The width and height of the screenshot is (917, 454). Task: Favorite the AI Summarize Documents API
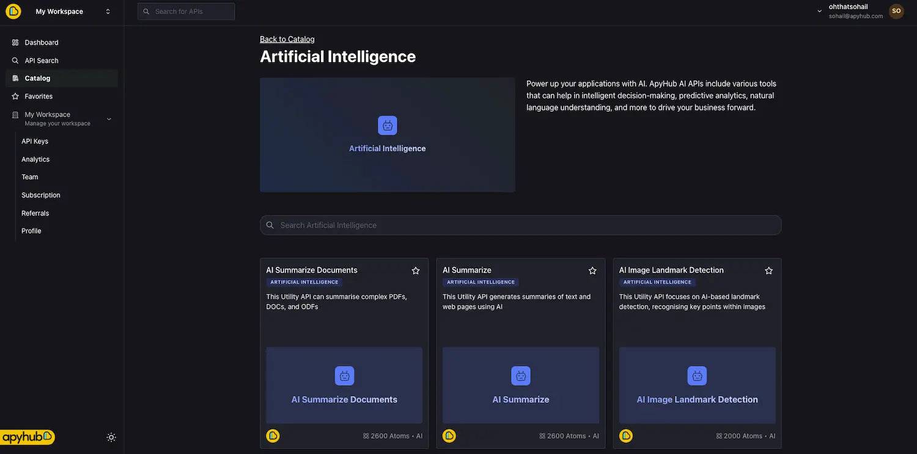416,270
